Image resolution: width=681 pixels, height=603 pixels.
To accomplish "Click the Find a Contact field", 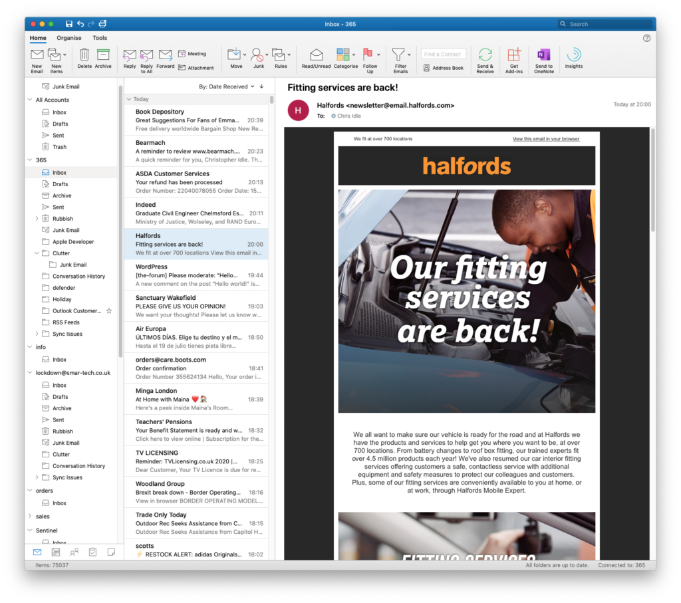I will click(x=444, y=55).
